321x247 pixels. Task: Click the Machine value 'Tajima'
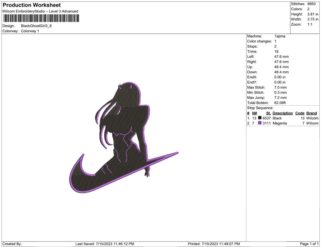279,36
